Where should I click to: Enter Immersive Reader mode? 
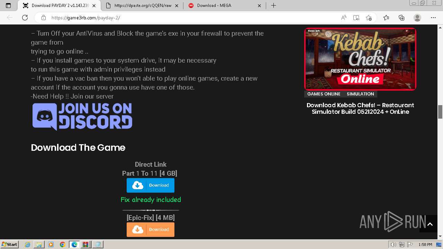click(x=356, y=18)
